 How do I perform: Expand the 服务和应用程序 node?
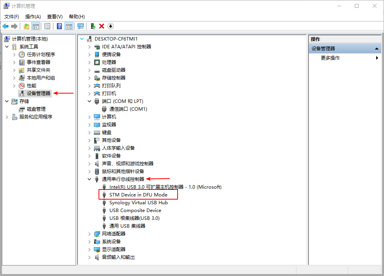7,117
